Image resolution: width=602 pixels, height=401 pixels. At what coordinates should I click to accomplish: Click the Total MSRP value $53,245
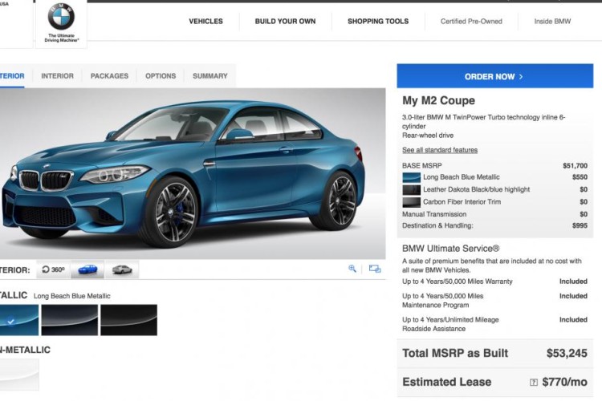pos(567,353)
